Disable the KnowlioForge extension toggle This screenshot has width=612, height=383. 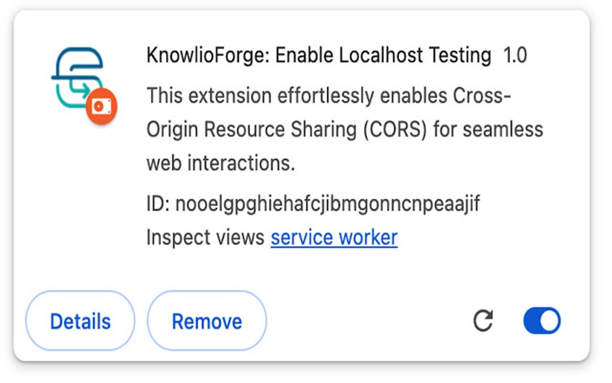(542, 321)
